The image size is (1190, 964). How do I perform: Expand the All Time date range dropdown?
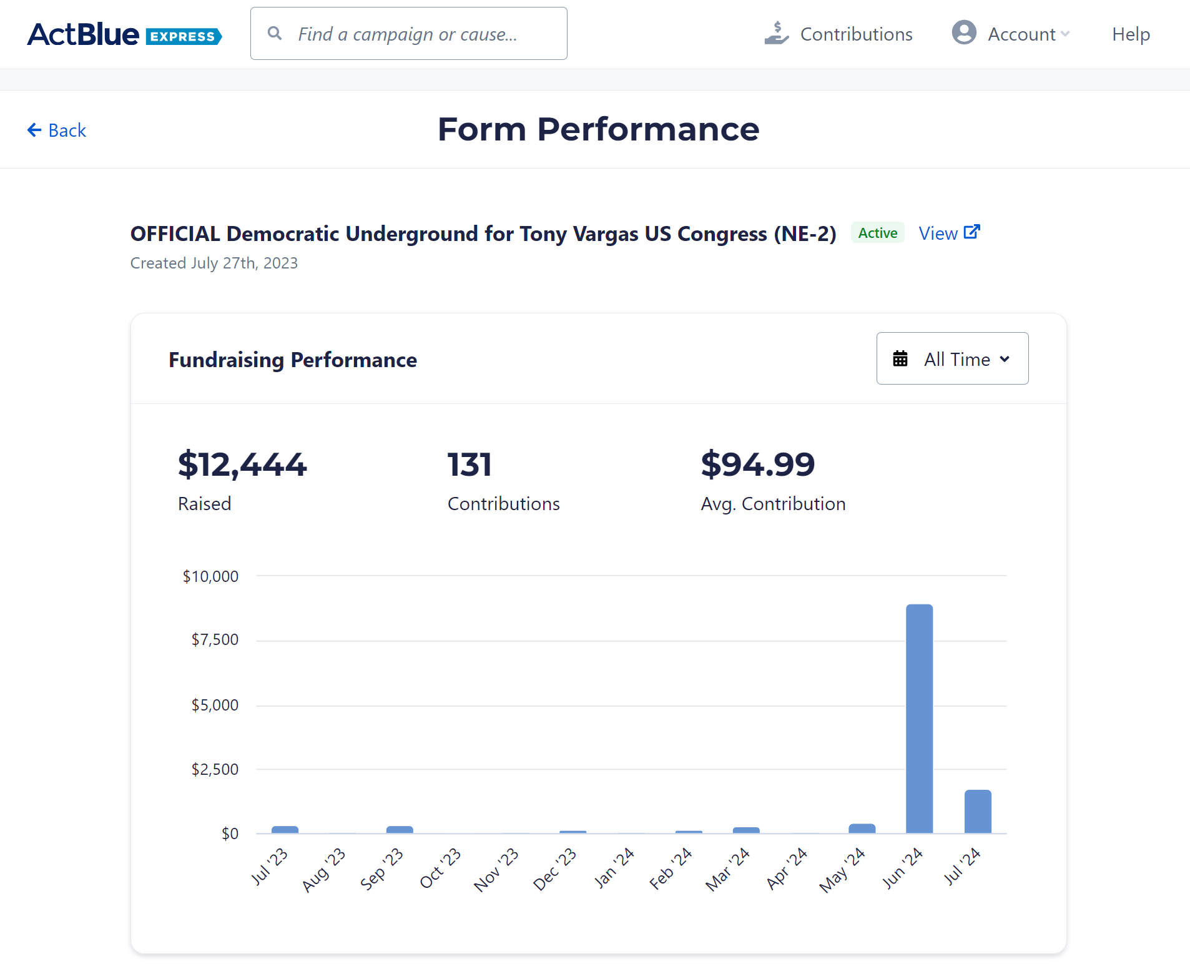pyautogui.click(x=952, y=359)
